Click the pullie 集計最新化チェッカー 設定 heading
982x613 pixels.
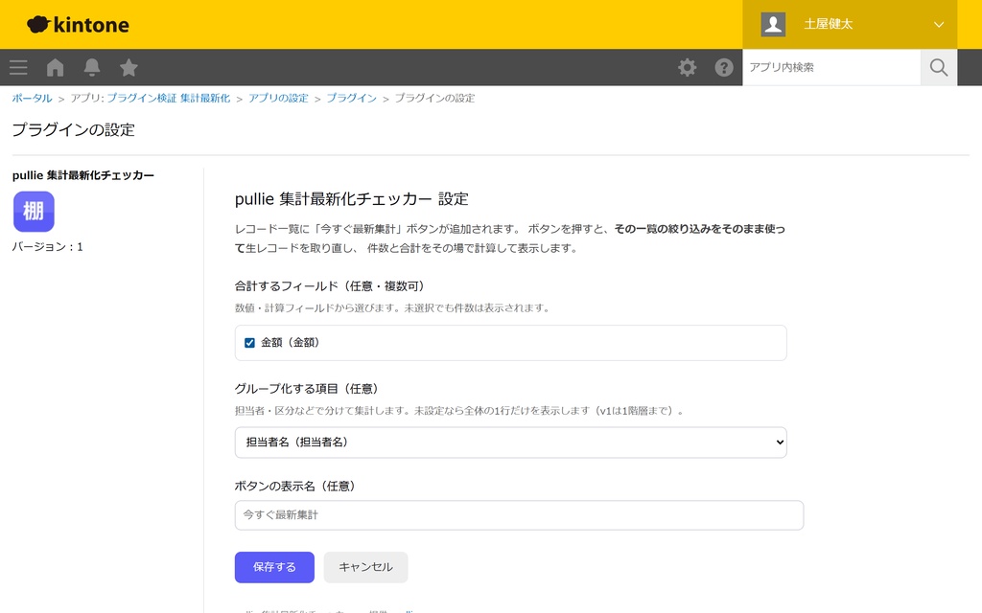pyautogui.click(x=352, y=199)
